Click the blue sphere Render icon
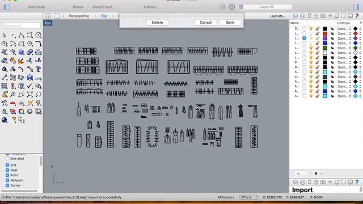Image resolution: width=363 pixels, height=204 pixels. [x=4, y=120]
